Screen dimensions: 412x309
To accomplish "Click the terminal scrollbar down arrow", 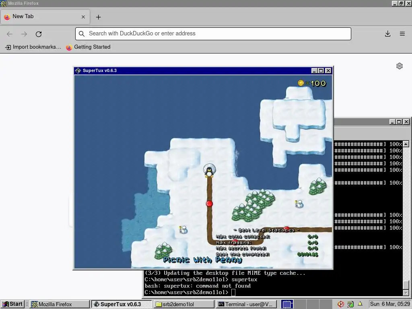I will (406, 293).
